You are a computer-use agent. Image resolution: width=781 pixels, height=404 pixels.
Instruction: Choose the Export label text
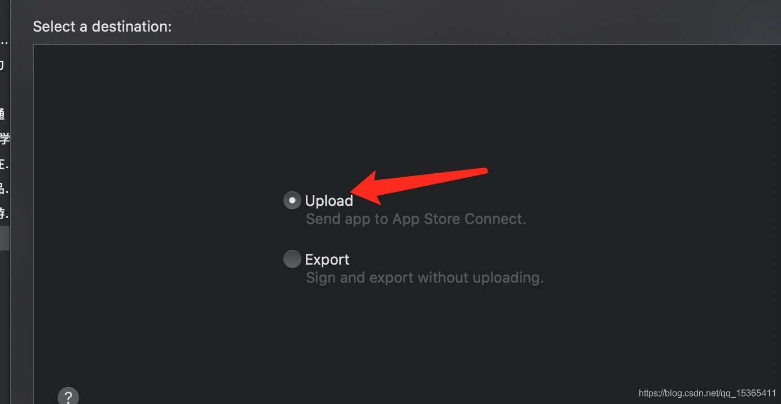tap(327, 260)
